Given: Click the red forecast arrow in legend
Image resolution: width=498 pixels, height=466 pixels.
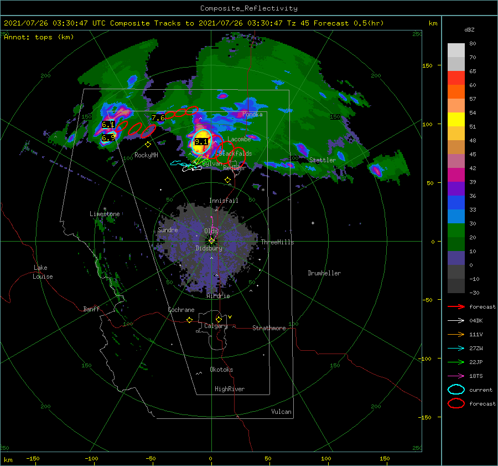Looking at the screenshot, I should coord(456,306).
